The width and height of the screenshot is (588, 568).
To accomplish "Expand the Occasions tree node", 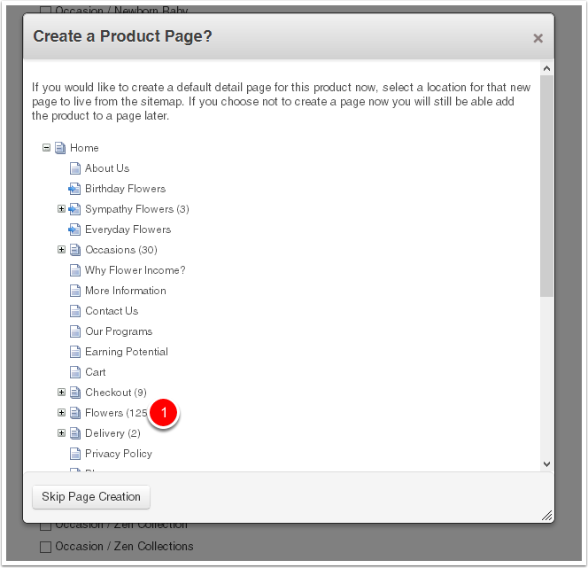I will point(61,250).
